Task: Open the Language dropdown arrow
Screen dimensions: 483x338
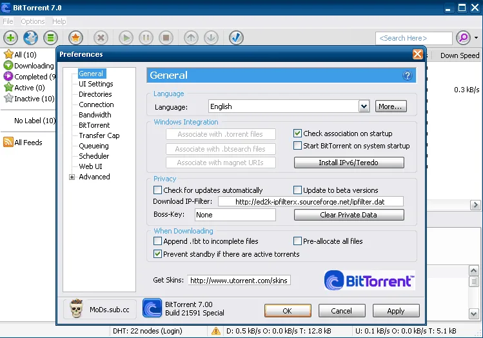Action: [364, 106]
